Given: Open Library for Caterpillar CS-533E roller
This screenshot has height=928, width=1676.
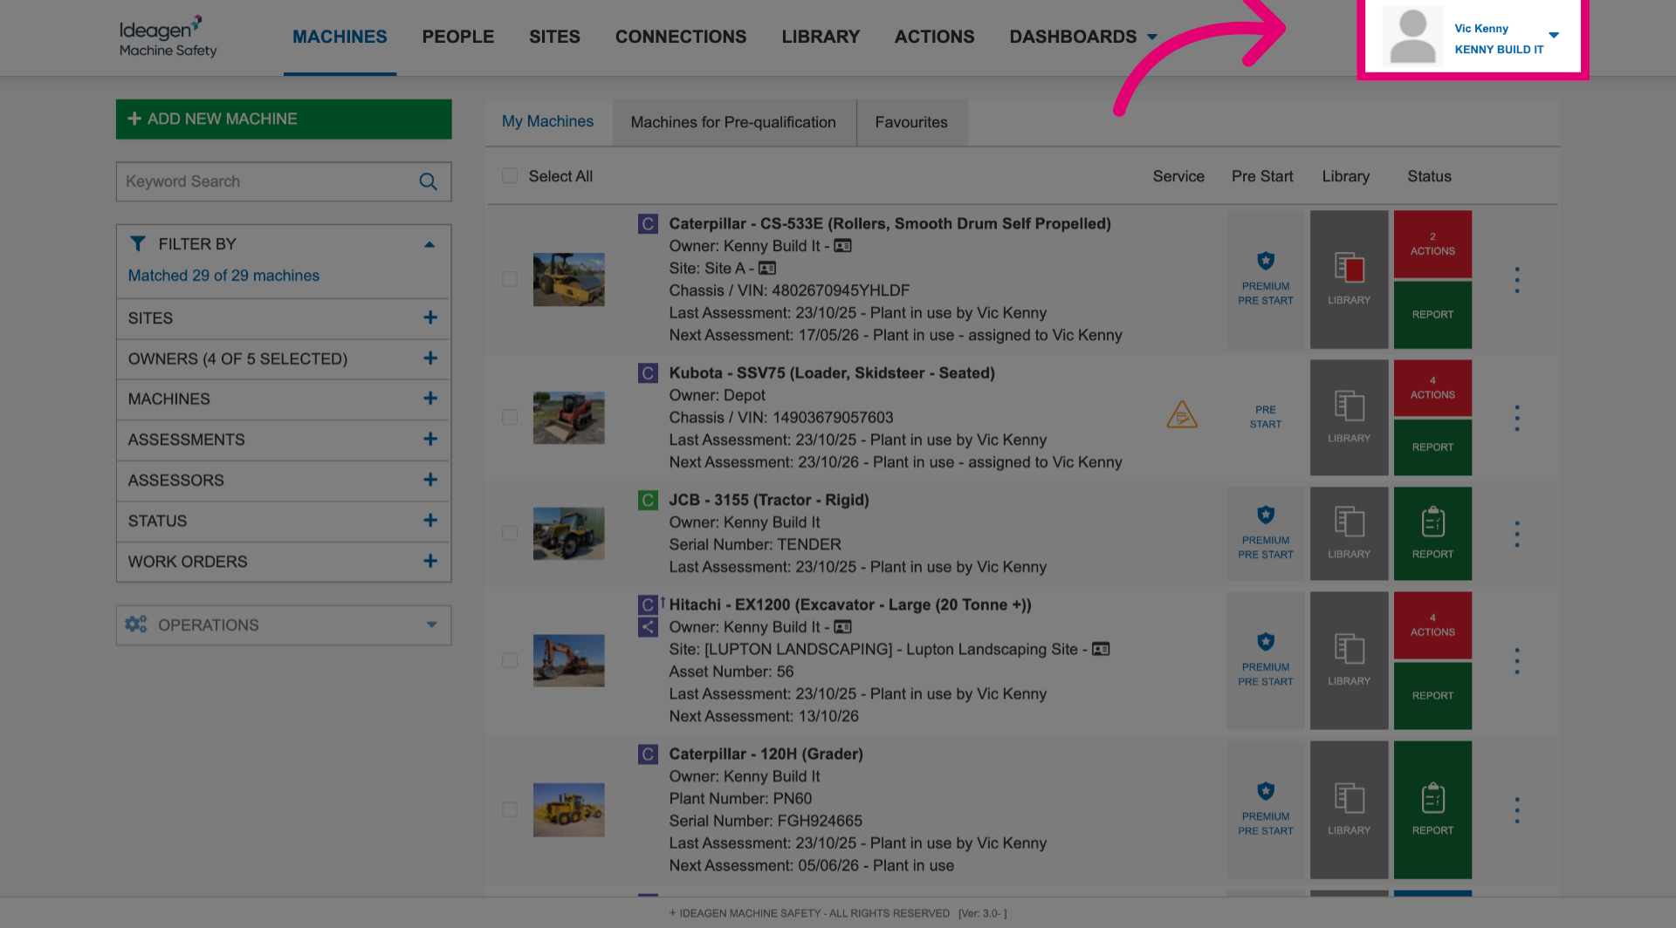Looking at the screenshot, I should click(x=1349, y=279).
